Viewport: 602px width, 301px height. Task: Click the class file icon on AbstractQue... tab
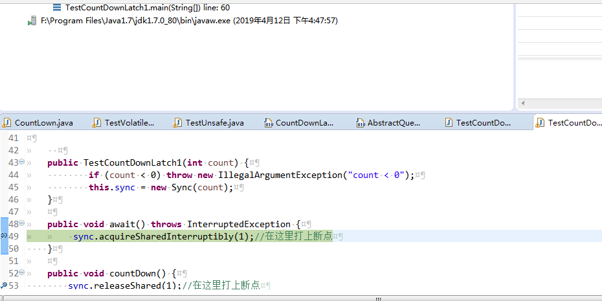(x=360, y=123)
